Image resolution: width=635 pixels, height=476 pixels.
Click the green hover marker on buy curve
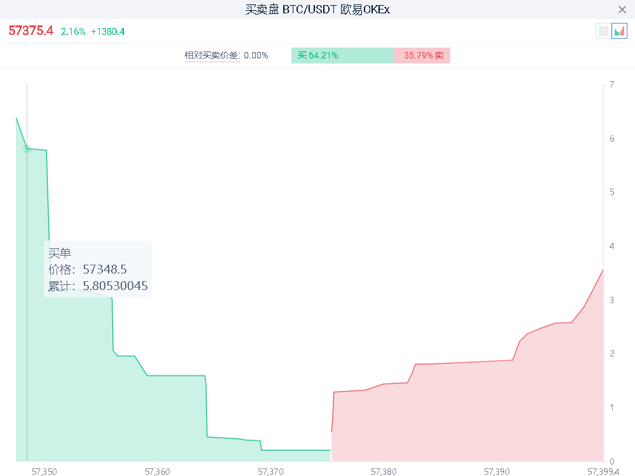coord(27,149)
